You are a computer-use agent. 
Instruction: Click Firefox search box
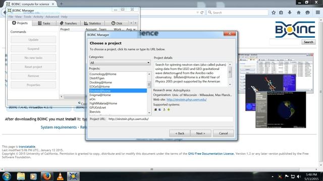pos(237,13)
